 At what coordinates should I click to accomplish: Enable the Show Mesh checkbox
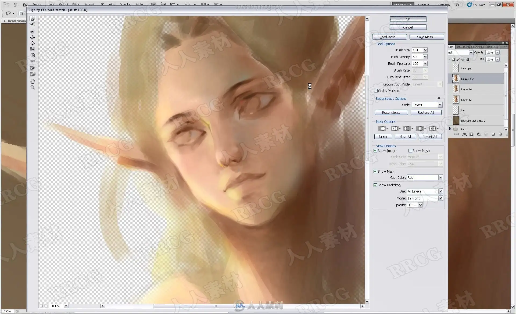(410, 151)
